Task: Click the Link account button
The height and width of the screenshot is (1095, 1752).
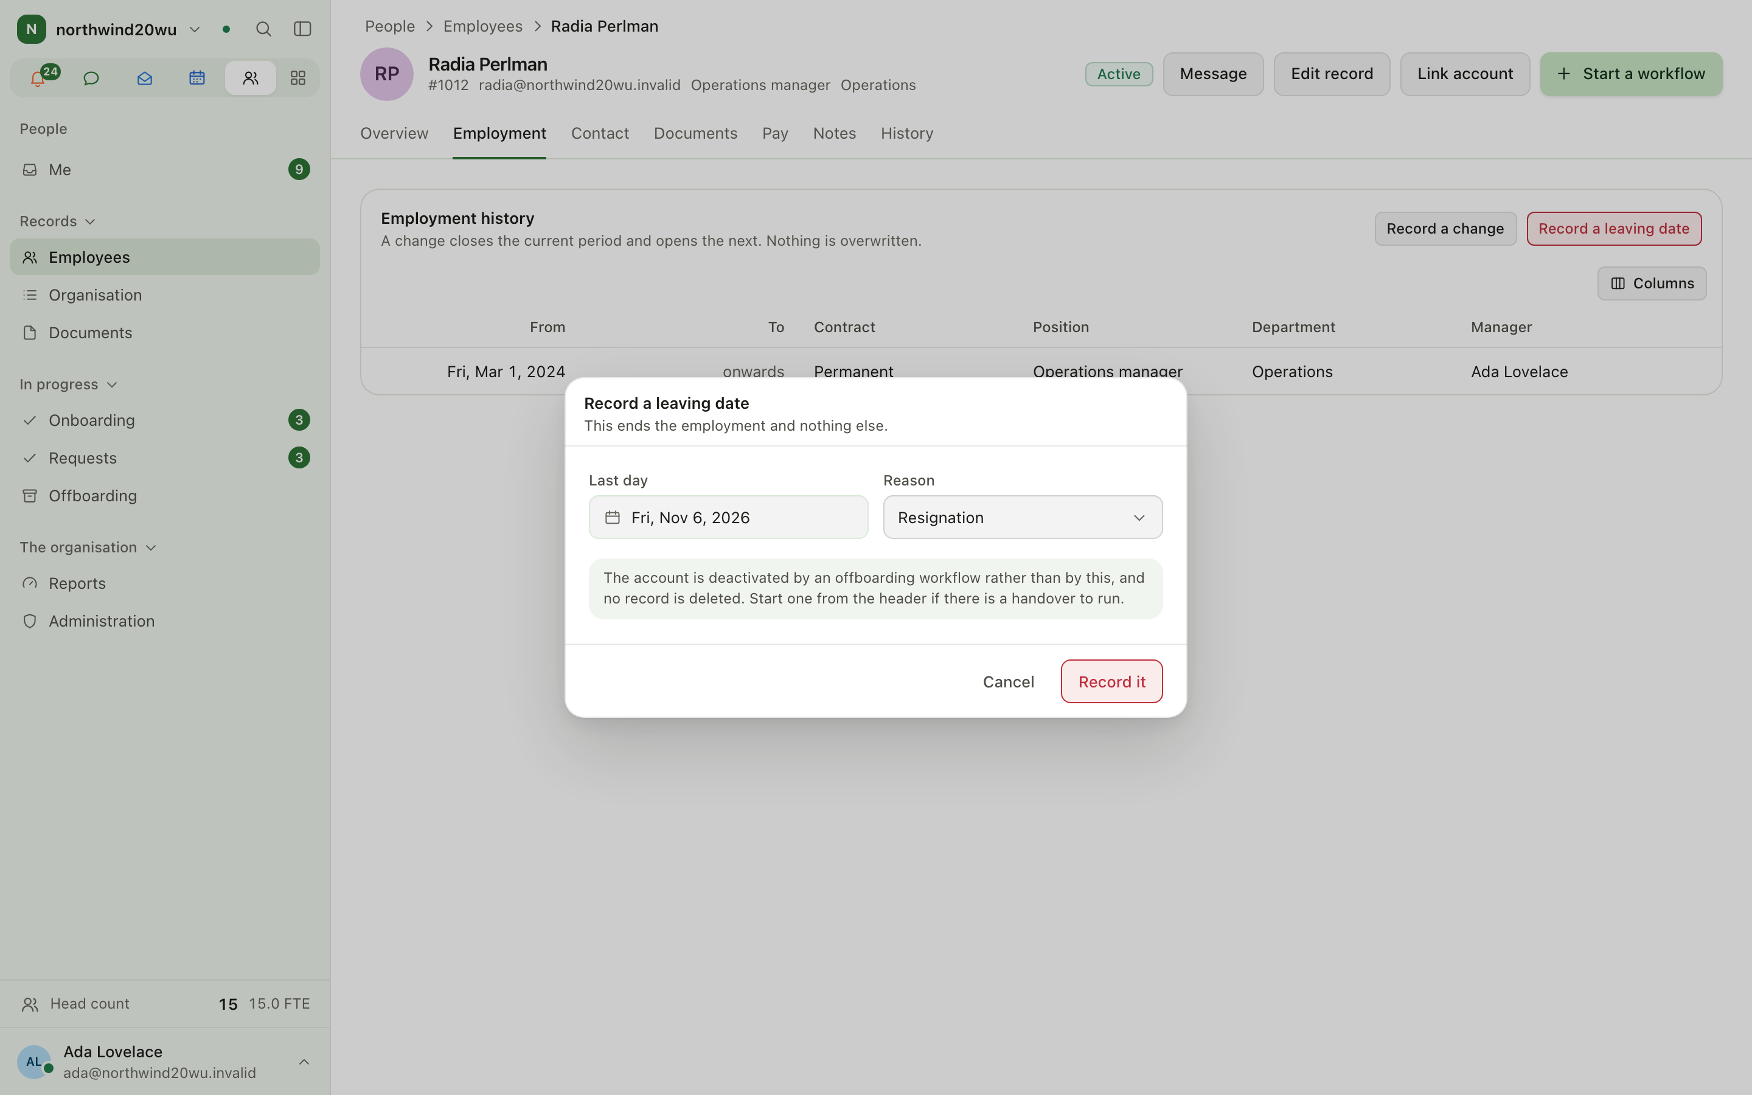Action: (1465, 74)
